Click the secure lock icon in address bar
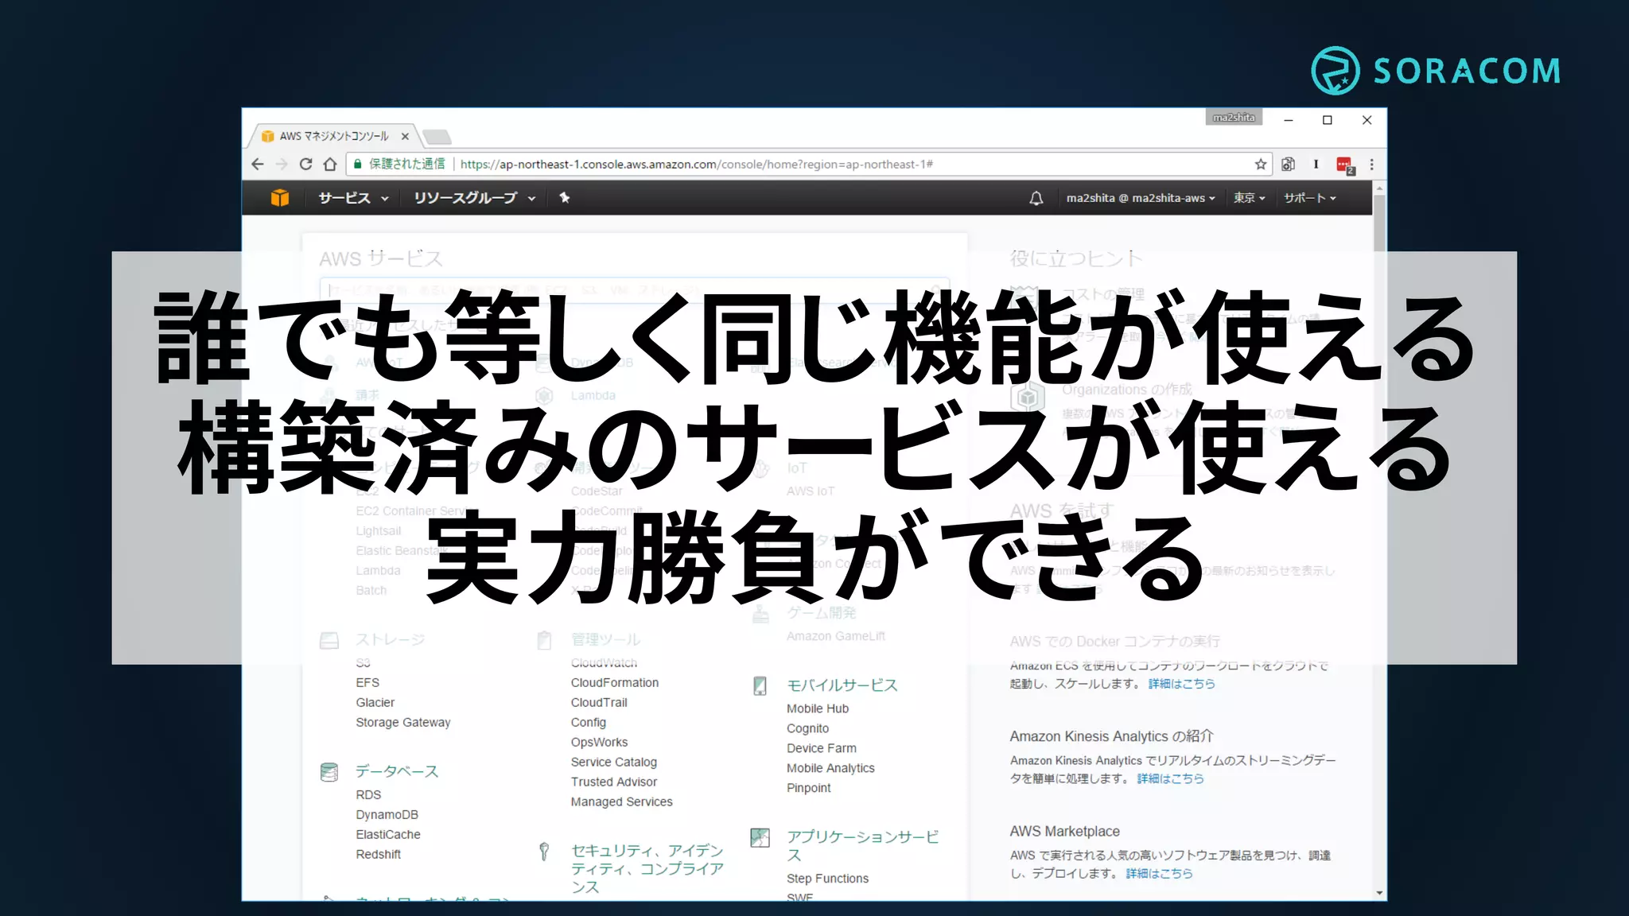The height and width of the screenshot is (916, 1629). pyautogui.click(x=358, y=165)
